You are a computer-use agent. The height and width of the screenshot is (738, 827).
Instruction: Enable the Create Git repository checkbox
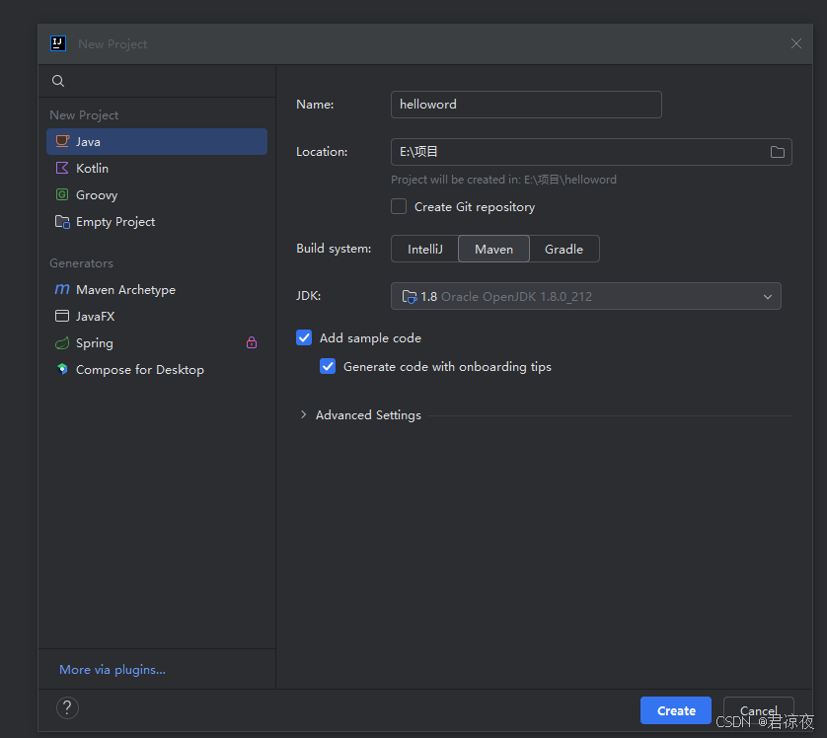pos(399,207)
